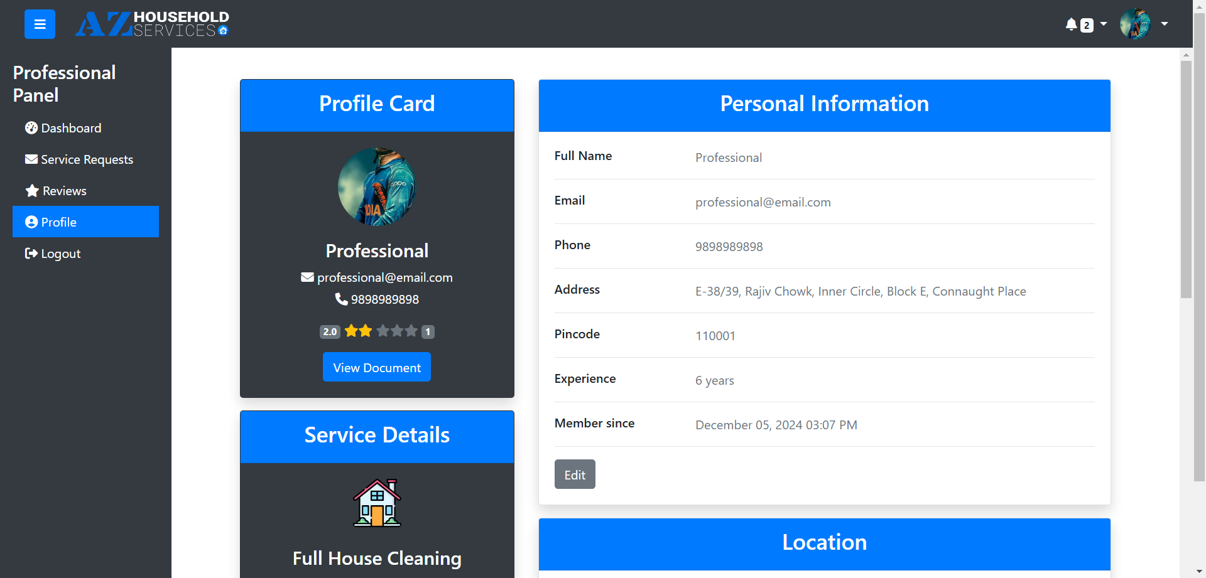The height and width of the screenshot is (578, 1206).
Task: Click the bell notifications icon
Action: 1070,24
